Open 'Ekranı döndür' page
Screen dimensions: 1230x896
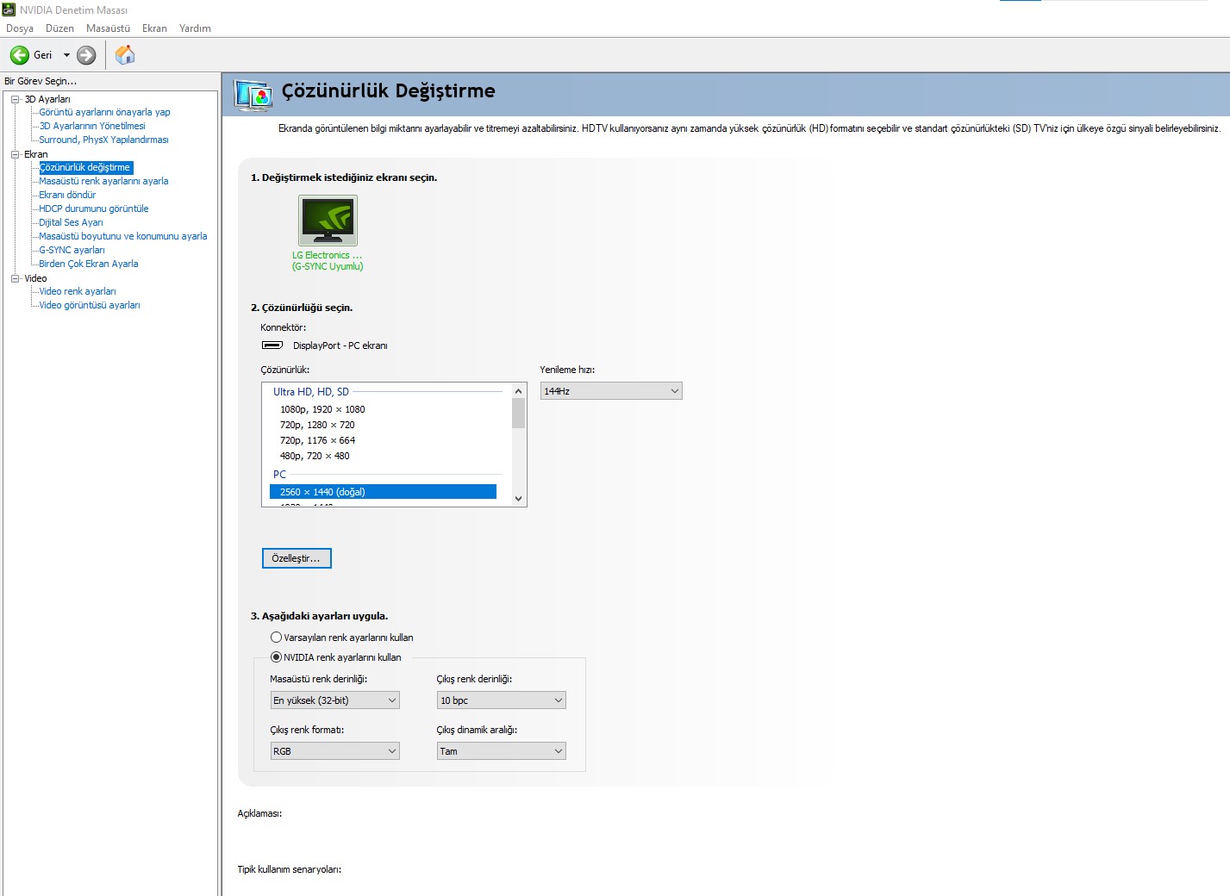click(x=67, y=195)
